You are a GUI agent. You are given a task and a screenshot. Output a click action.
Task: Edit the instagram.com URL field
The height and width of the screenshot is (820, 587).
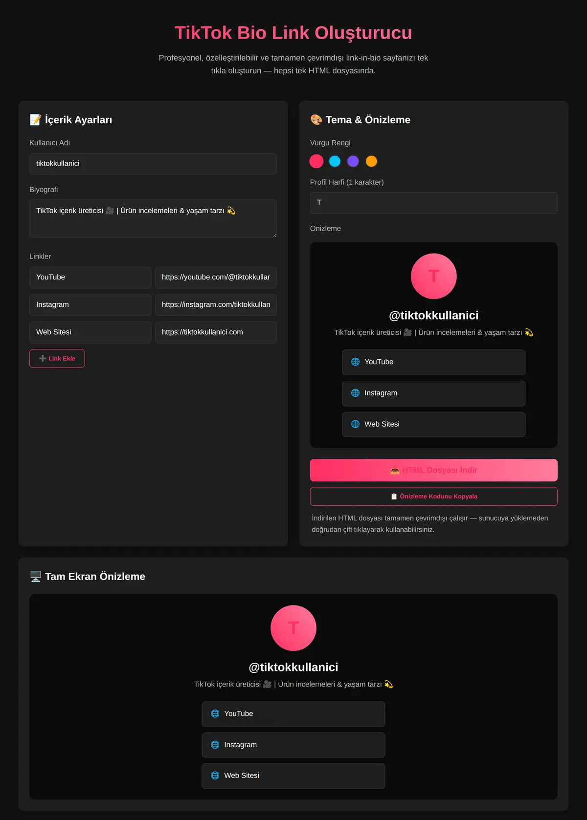pos(216,305)
